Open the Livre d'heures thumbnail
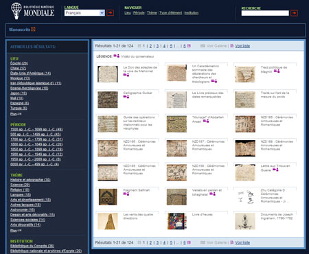Screen dimensions: 309x254 176,221
